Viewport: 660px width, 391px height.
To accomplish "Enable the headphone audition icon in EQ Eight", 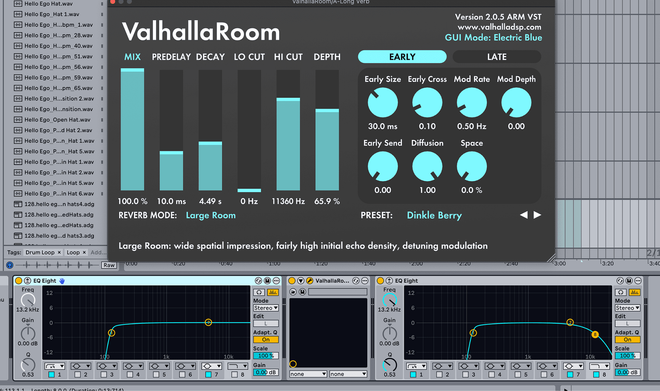I will (x=259, y=292).
